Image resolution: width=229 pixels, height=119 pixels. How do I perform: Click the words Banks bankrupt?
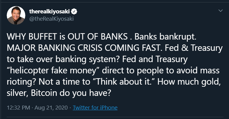click(x=165, y=37)
